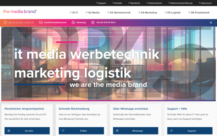The width and height of the screenshot is (217, 136).
Task: Click the blue Support button
Action: (x=190, y=131)
